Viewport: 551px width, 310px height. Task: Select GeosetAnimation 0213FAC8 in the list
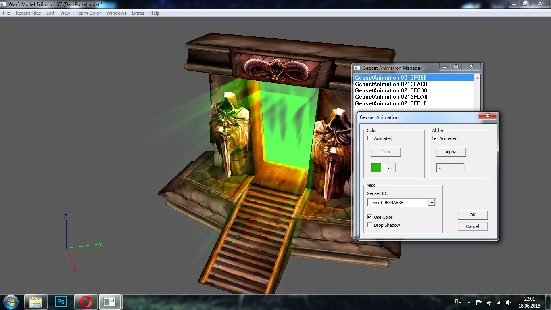coord(414,84)
